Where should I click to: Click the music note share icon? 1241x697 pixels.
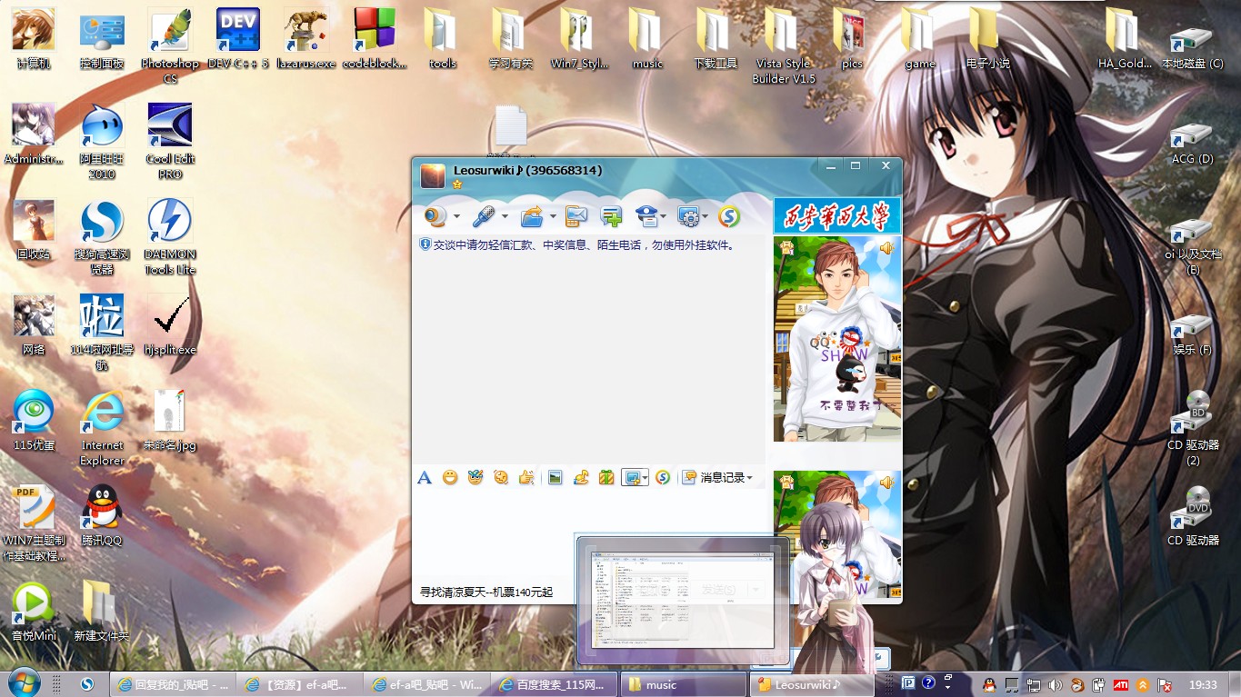(x=581, y=477)
